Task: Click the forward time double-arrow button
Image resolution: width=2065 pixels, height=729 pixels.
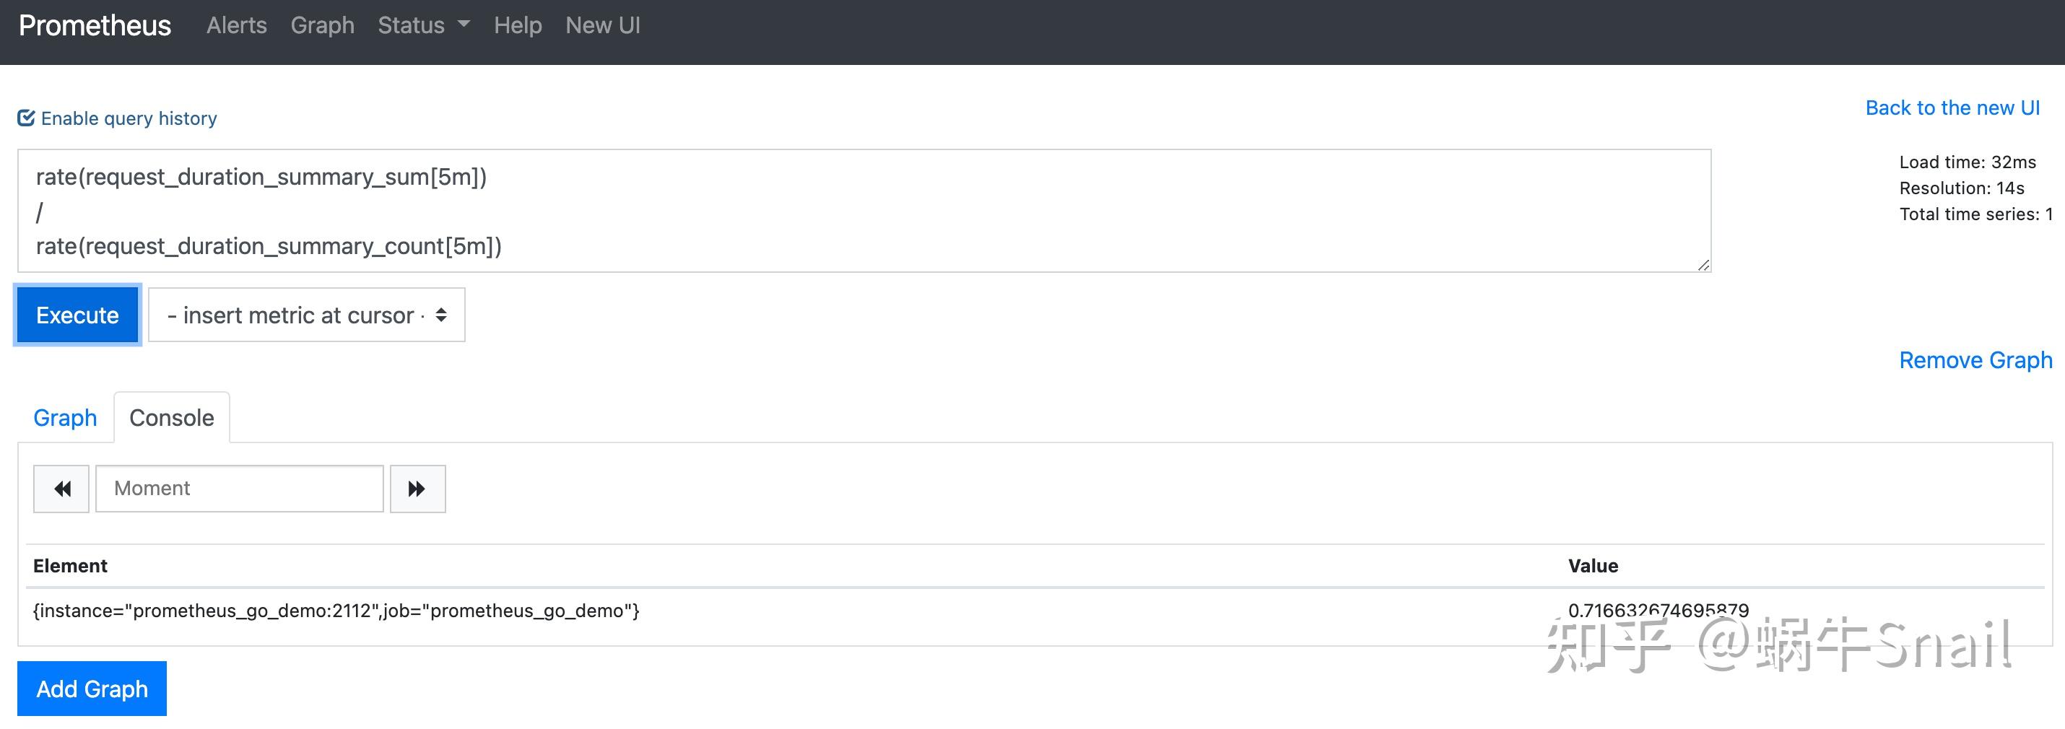Action: [x=417, y=489]
